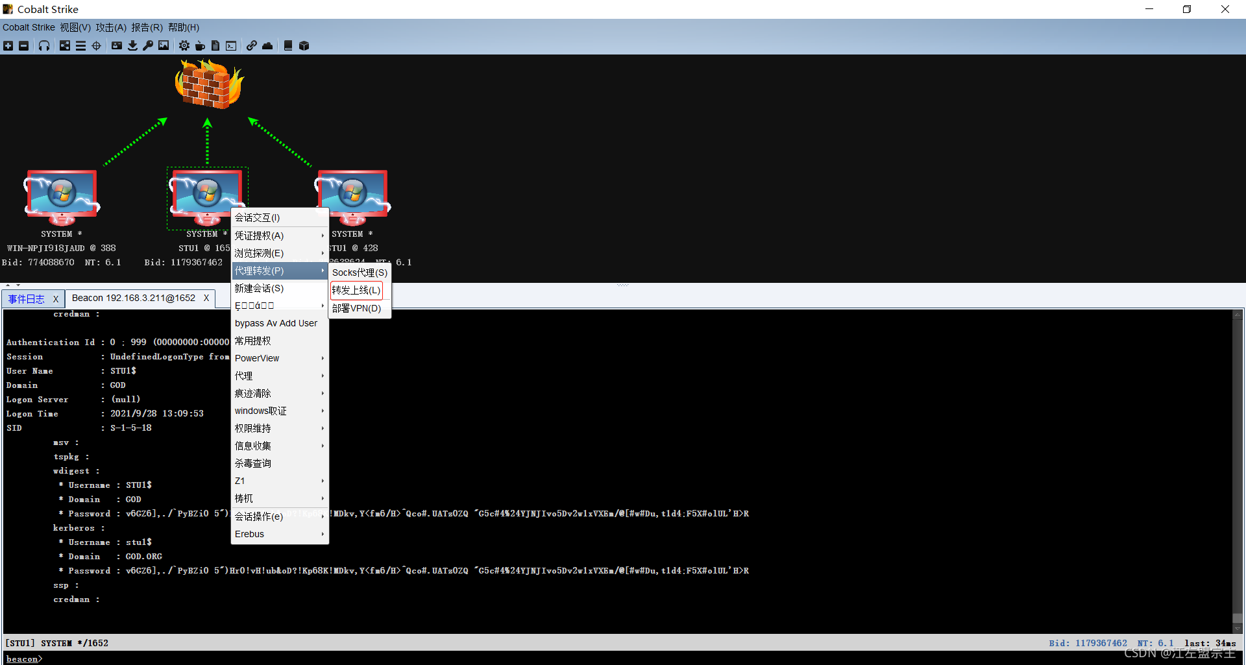The image size is (1246, 665).
Task: Expand the 浏览探测(E) submenu
Action: pyautogui.click(x=280, y=253)
